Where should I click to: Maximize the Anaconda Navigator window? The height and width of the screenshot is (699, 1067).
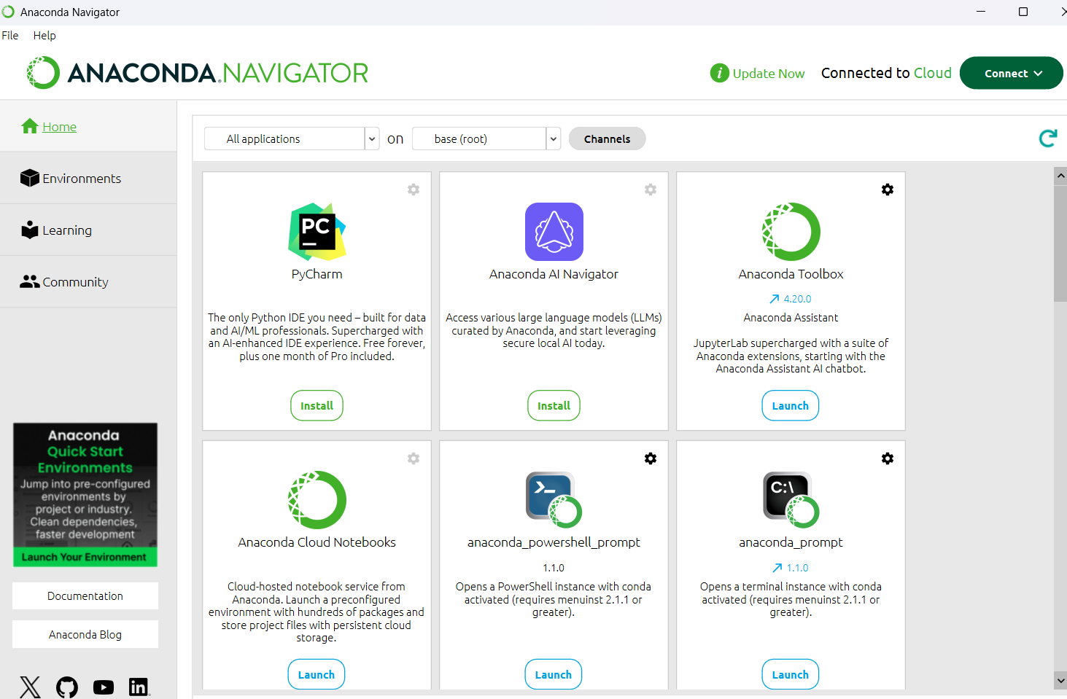click(1023, 12)
